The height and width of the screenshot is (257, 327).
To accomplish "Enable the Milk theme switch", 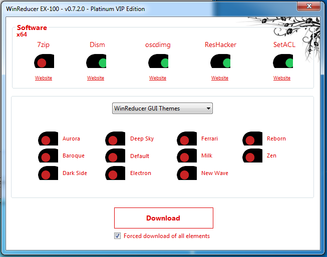I will [x=187, y=155].
